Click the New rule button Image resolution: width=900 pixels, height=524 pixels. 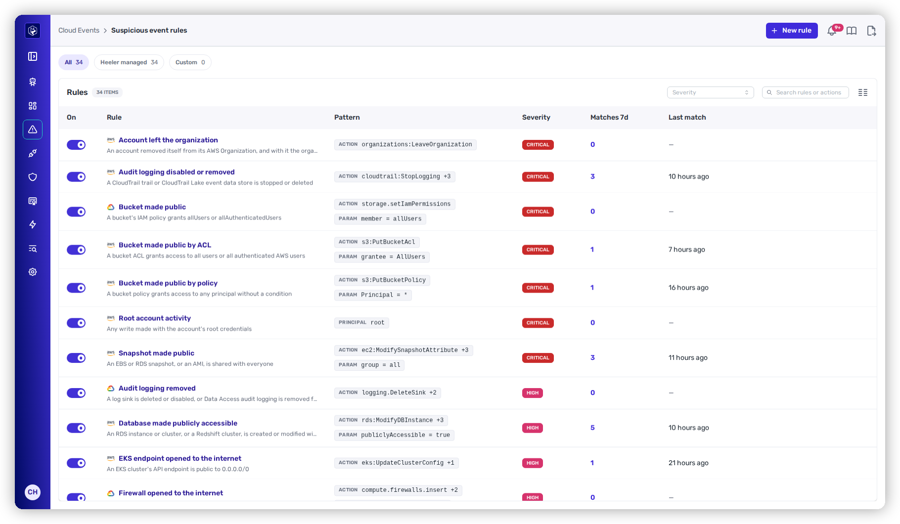click(792, 31)
